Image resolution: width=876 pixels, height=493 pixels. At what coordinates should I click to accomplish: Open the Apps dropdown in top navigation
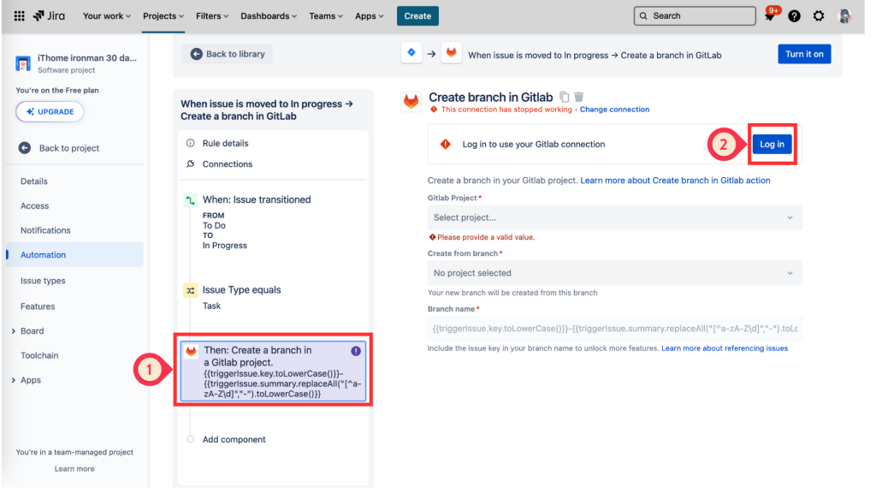(370, 15)
